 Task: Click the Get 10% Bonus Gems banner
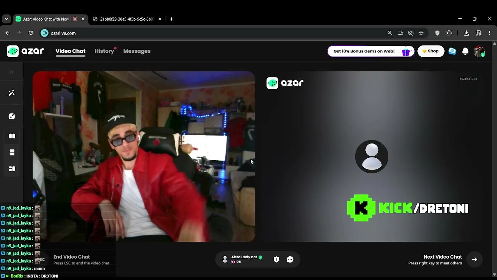click(x=371, y=51)
